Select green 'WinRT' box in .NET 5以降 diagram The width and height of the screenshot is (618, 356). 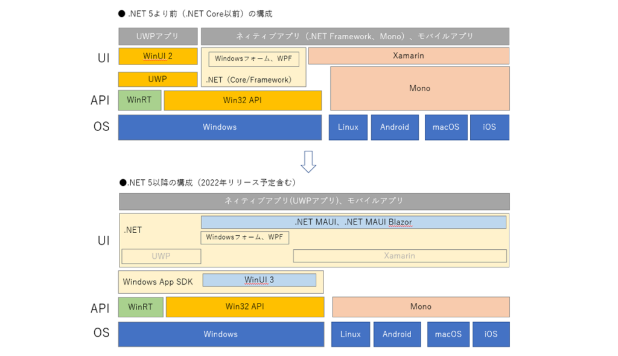141,307
